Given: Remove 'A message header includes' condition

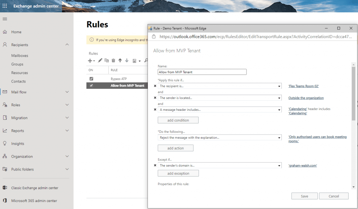Looking at the screenshot, I should pos(155,109).
